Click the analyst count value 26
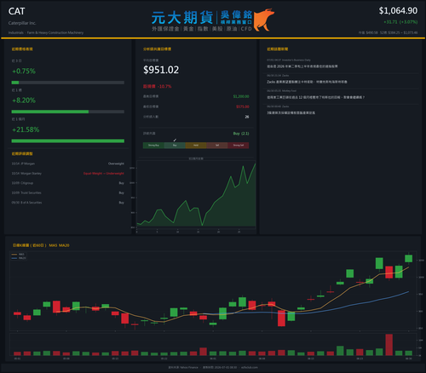The image size is (426, 373). tap(247, 117)
